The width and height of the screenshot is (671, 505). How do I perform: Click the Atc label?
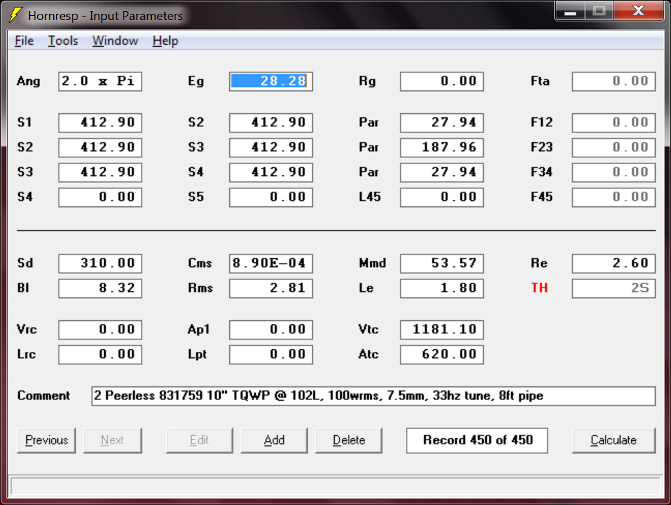pos(369,354)
